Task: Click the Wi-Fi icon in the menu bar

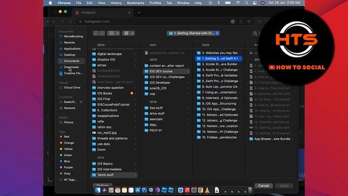Action: click(x=238, y=3)
